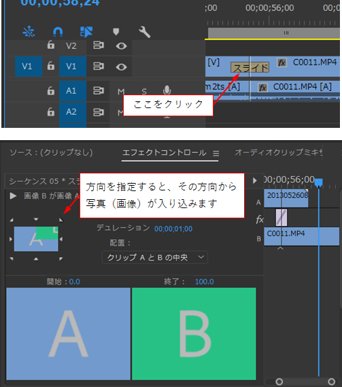Toggle the timeline snap magnet icon
The height and width of the screenshot is (387, 342).
tap(58, 32)
